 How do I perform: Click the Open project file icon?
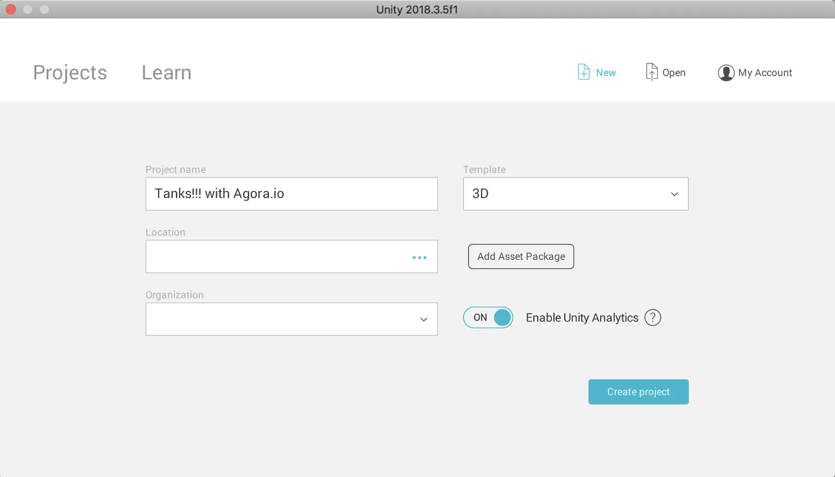point(651,72)
